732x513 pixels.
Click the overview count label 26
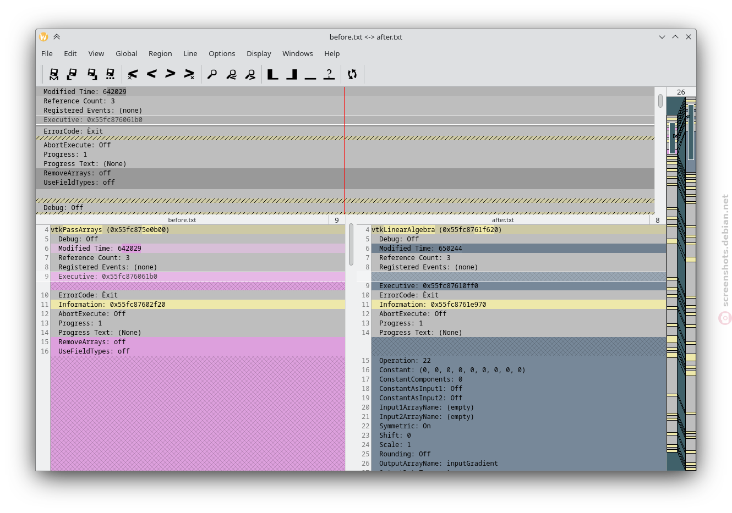click(x=681, y=92)
